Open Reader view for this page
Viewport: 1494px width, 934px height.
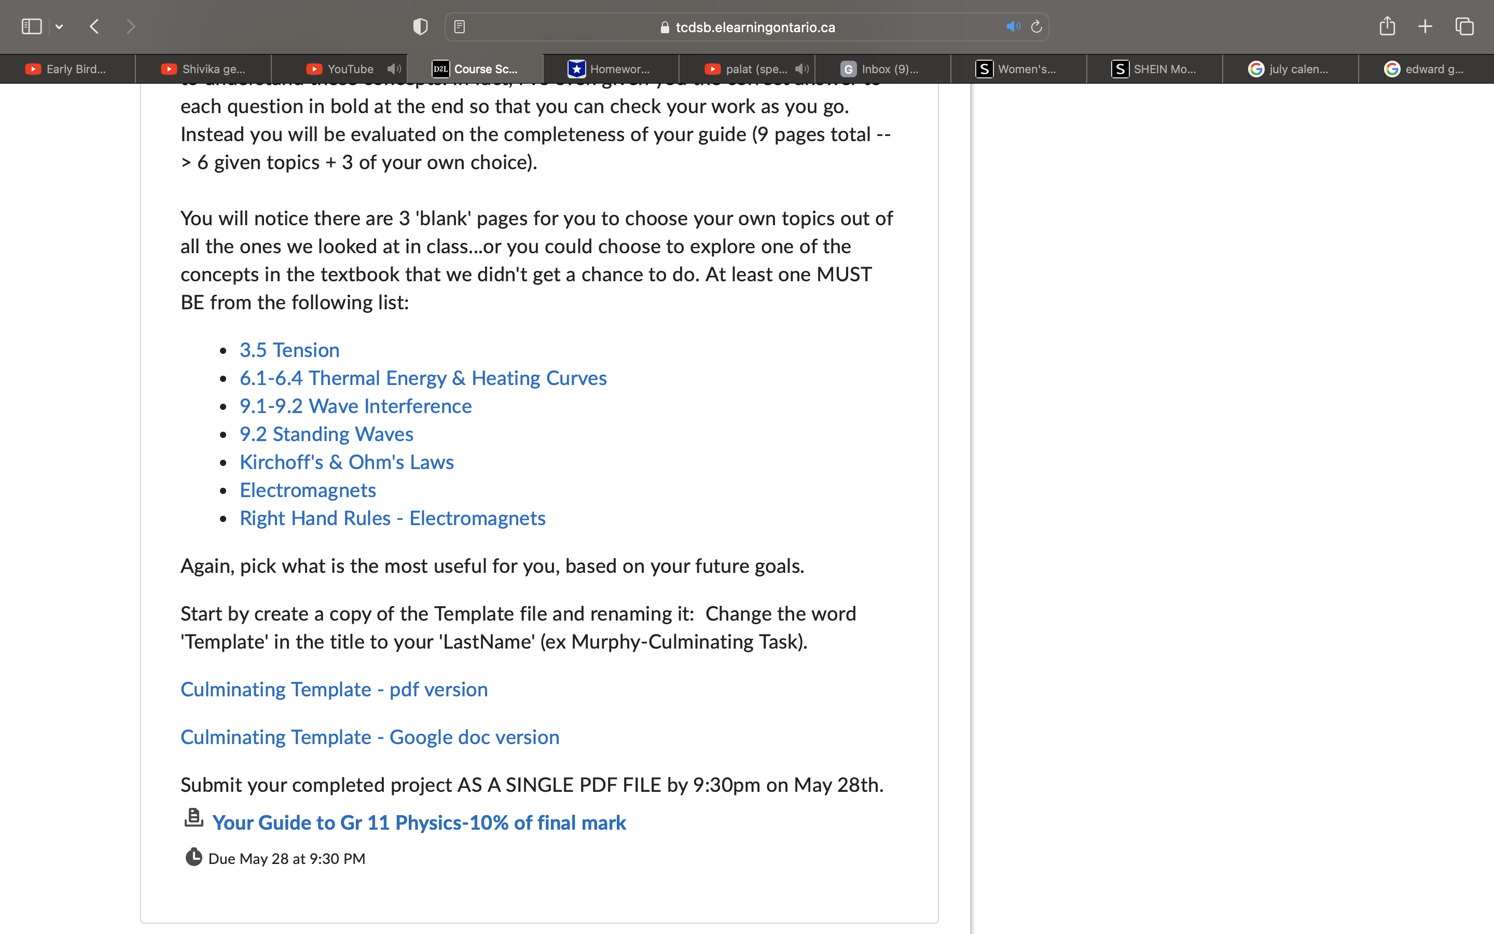point(460,26)
